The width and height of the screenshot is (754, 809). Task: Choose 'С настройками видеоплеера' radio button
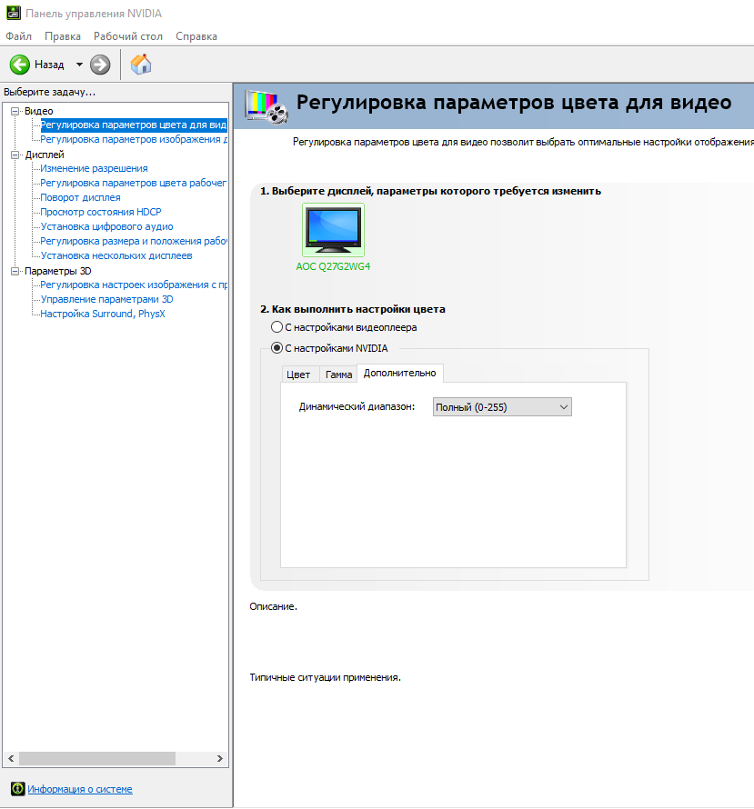(277, 327)
